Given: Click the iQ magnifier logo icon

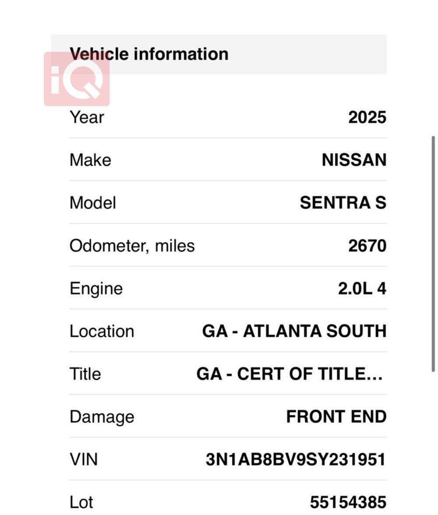Looking at the screenshot, I should (x=77, y=79).
